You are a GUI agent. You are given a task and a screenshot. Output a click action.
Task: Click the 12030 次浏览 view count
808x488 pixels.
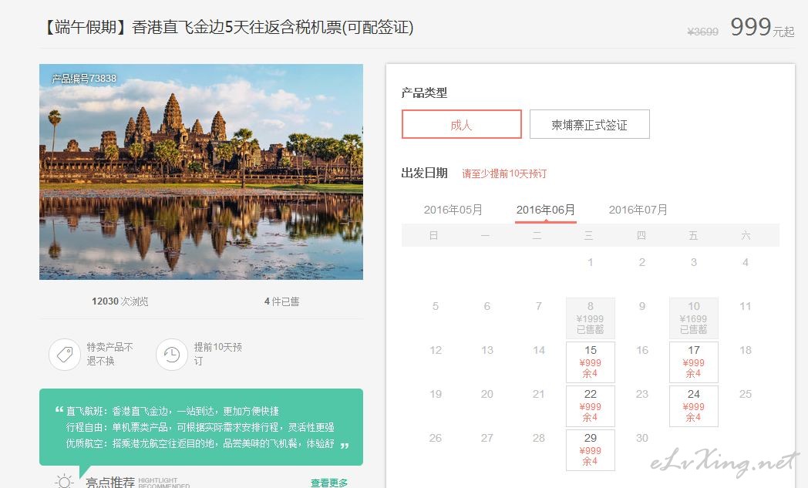click(120, 301)
